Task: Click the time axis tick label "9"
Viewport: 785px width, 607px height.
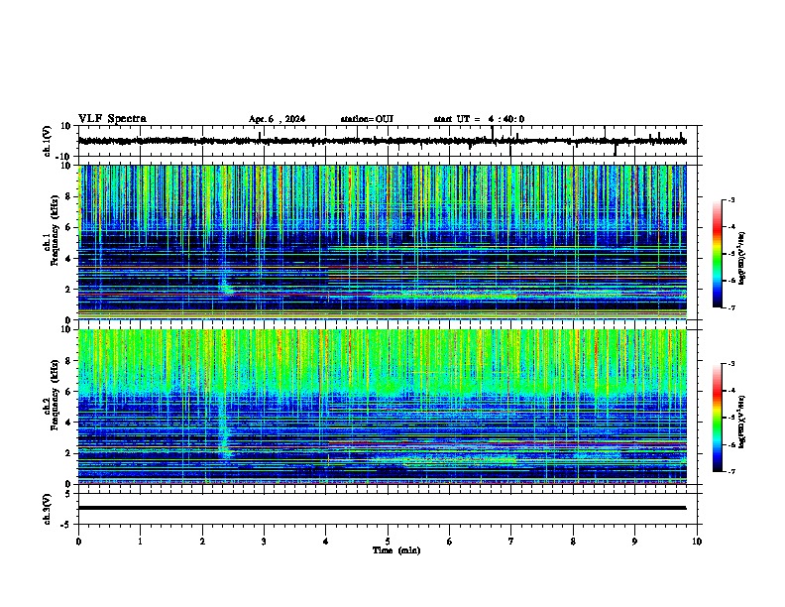Action: tap(634, 542)
